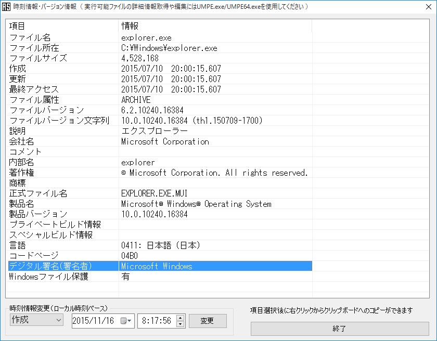
Task: Select the コードページ row
Action: point(160,256)
